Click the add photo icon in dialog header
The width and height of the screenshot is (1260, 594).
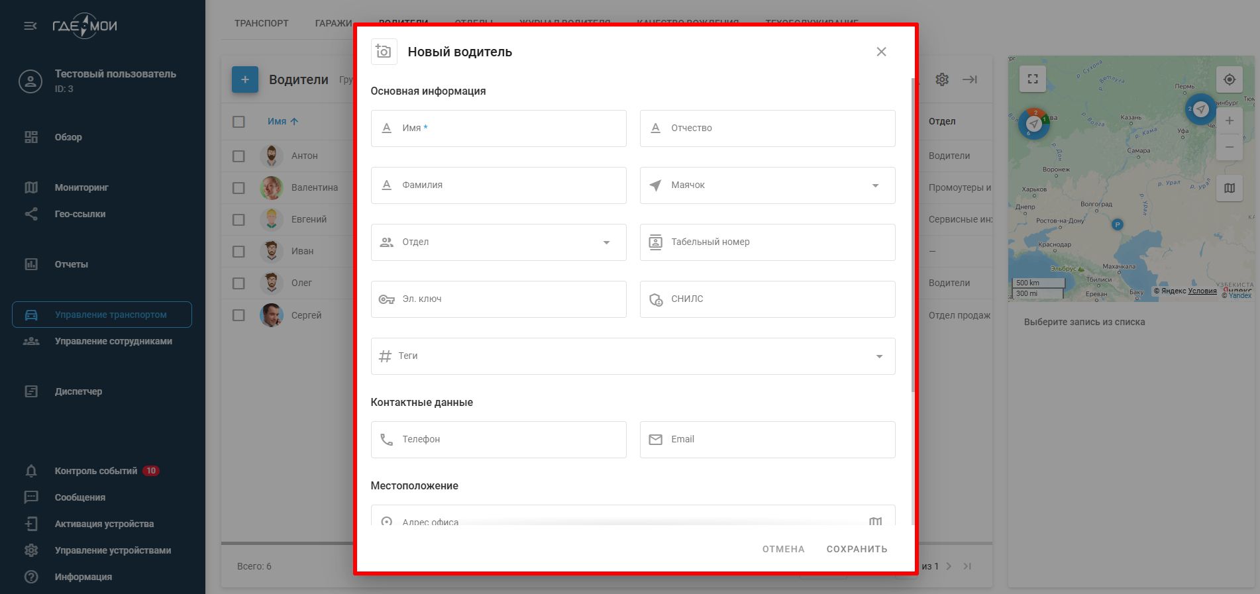(x=384, y=52)
